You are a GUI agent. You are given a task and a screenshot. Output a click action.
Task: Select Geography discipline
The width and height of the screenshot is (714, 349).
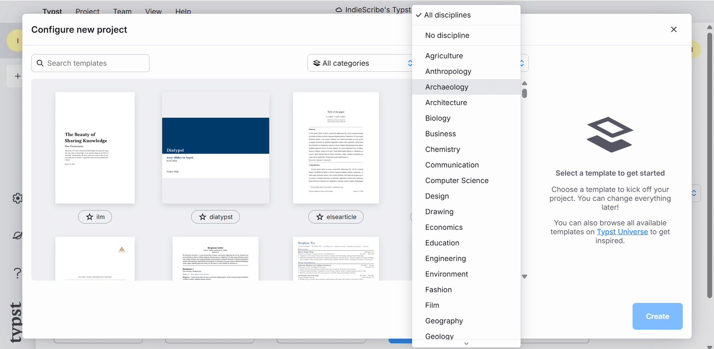pos(466,320)
